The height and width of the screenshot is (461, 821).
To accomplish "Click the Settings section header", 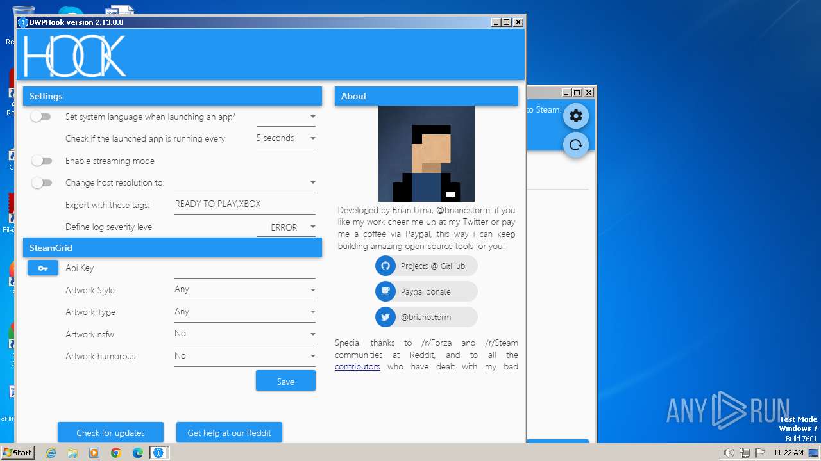I will point(173,96).
